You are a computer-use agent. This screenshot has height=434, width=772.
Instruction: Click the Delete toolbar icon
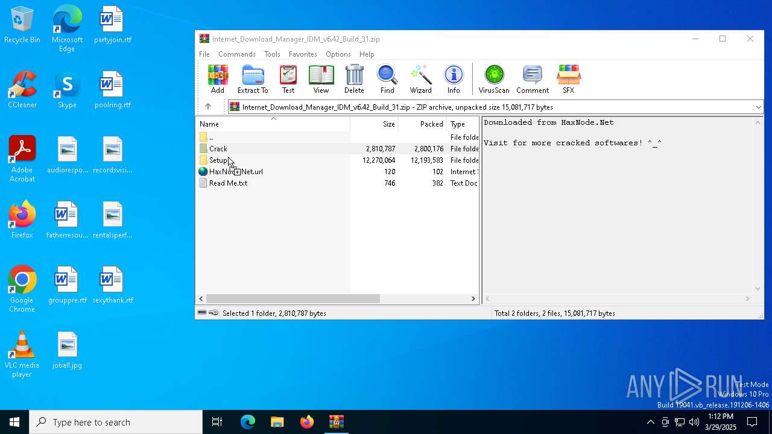coord(354,79)
